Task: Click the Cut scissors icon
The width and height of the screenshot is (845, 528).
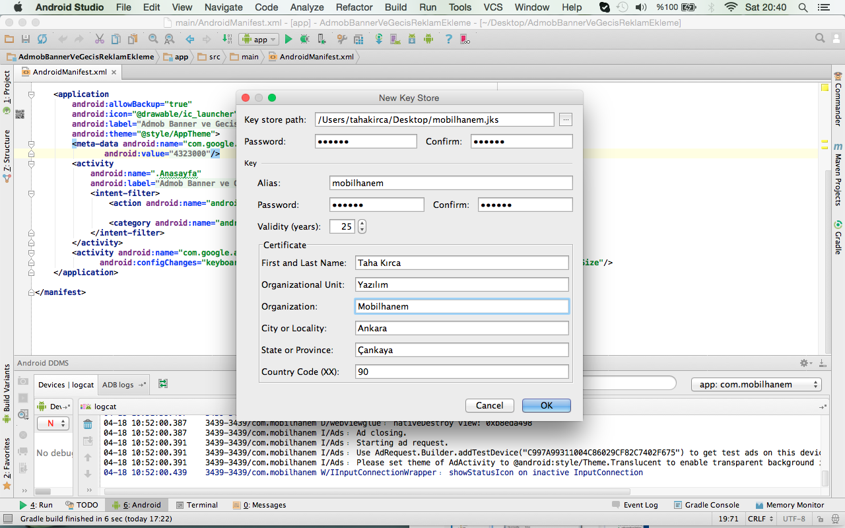Action: coord(99,39)
